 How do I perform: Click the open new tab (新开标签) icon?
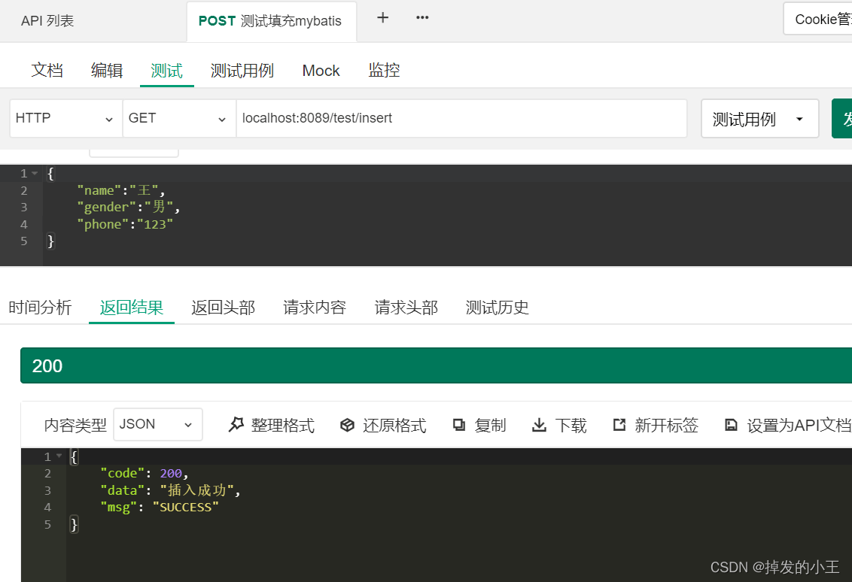click(619, 425)
